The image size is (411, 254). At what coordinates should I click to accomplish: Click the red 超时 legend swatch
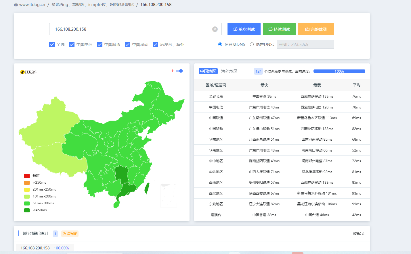(x=27, y=176)
